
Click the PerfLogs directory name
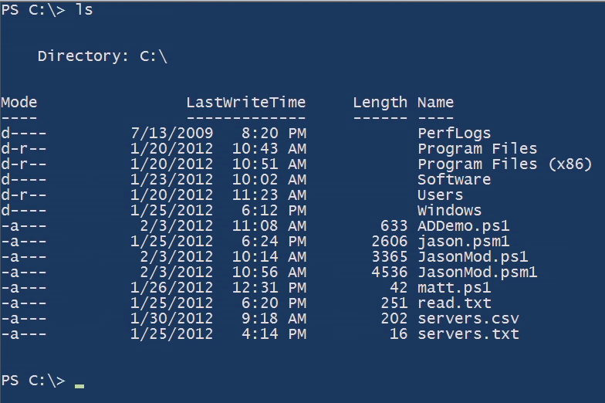pyautogui.click(x=454, y=134)
